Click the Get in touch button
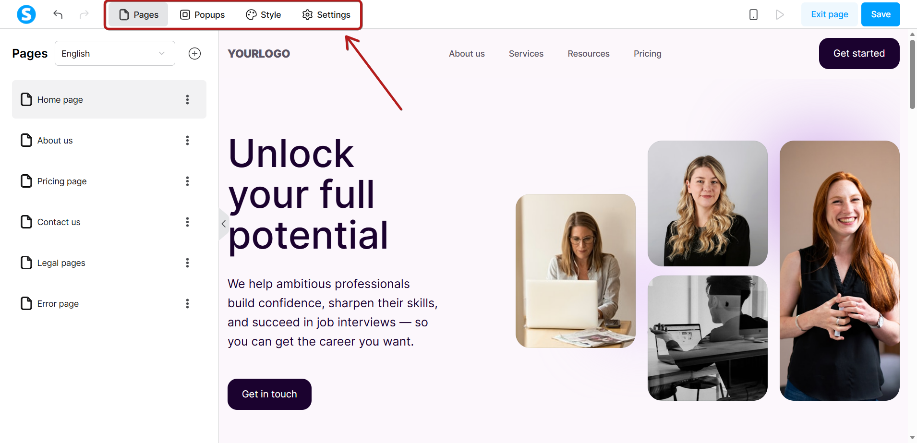This screenshot has width=917, height=443. tap(269, 394)
